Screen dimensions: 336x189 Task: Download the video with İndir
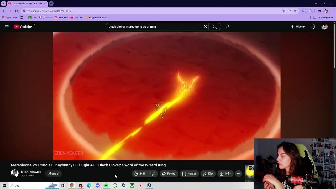pos(225,174)
